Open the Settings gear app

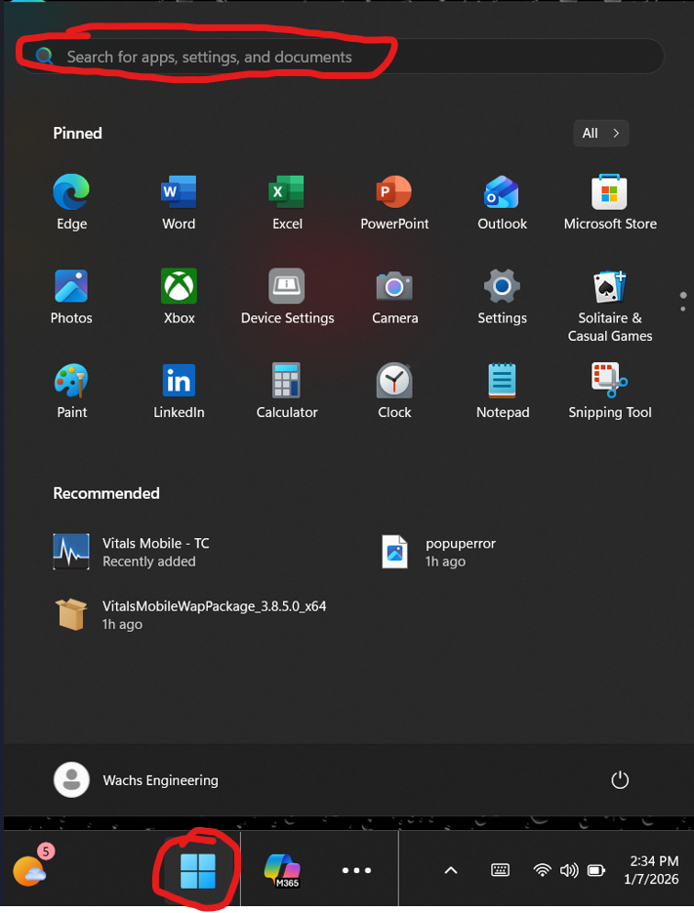502,297
